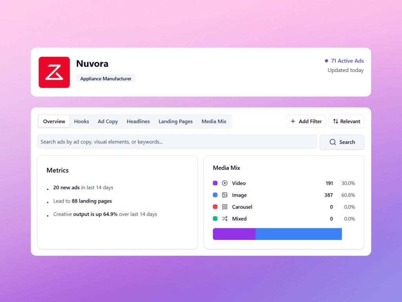Click the magnifying glass search icon
This screenshot has width=402, height=302.
333,142
